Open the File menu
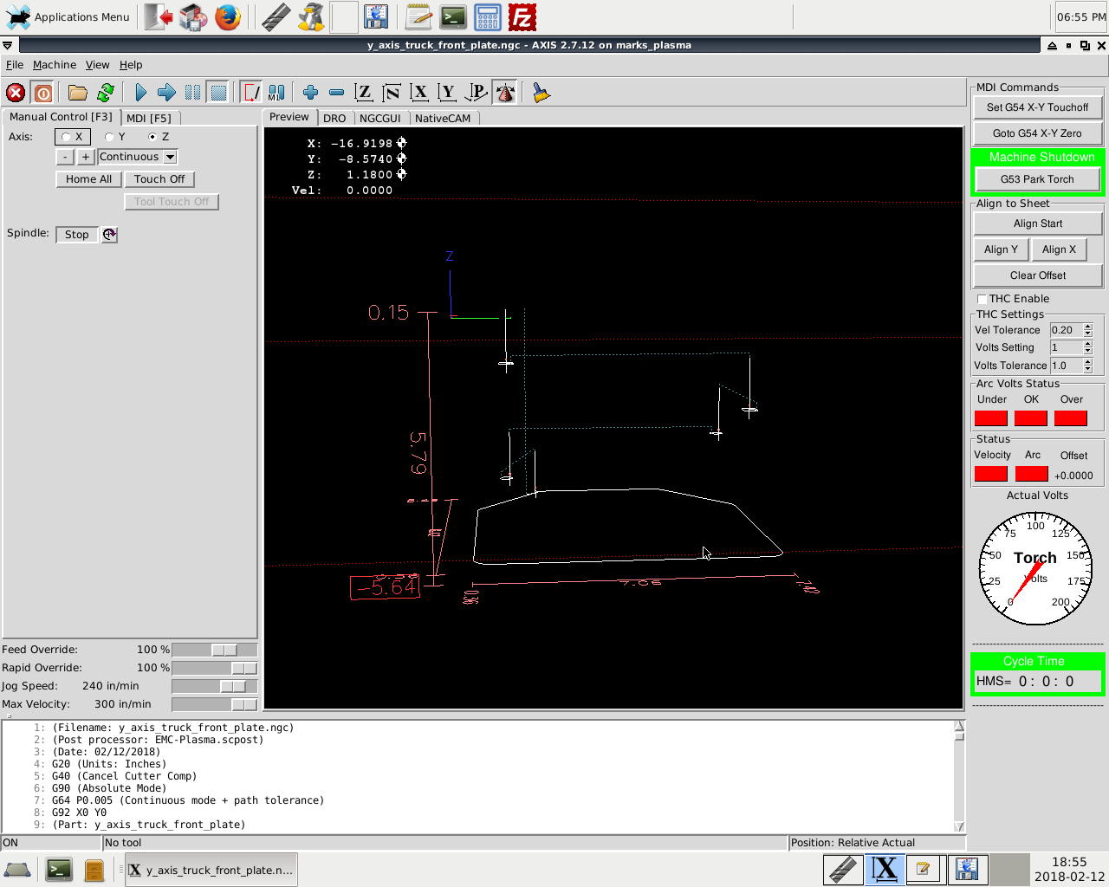Screen dimensions: 1109x887 [x=15, y=65]
